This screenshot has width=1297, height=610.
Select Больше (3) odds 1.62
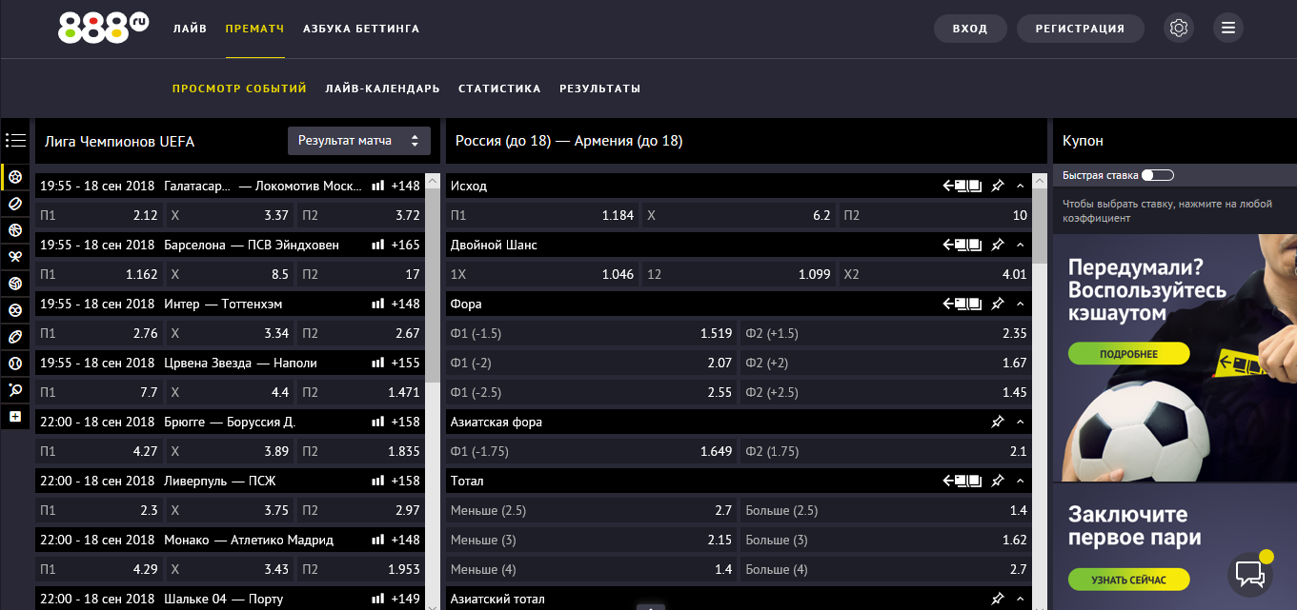(x=886, y=540)
